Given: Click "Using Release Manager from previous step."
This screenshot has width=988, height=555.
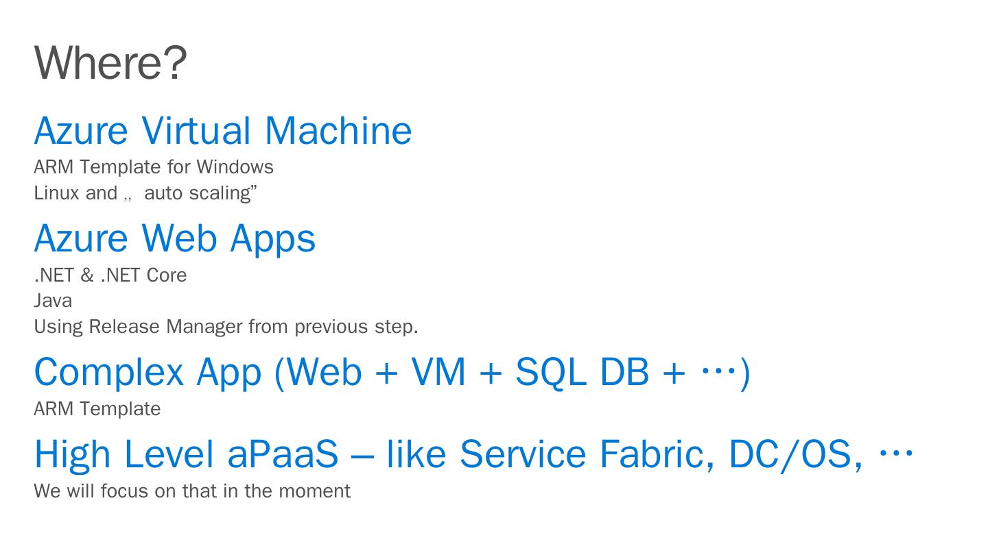Looking at the screenshot, I should [226, 327].
